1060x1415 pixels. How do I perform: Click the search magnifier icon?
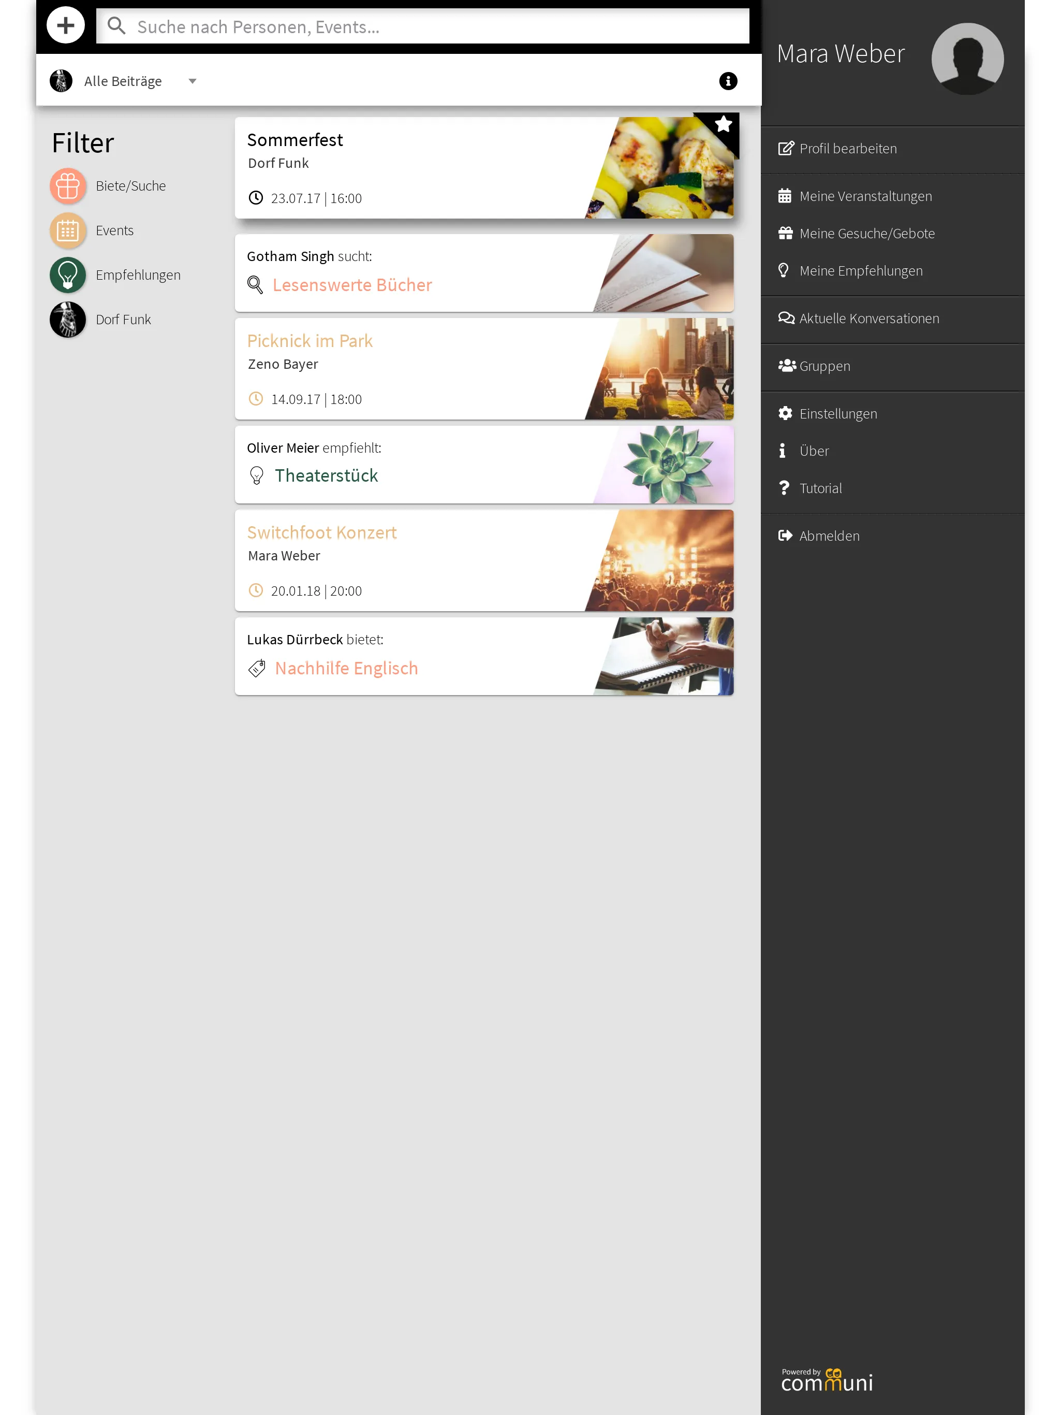(x=116, y=25)
